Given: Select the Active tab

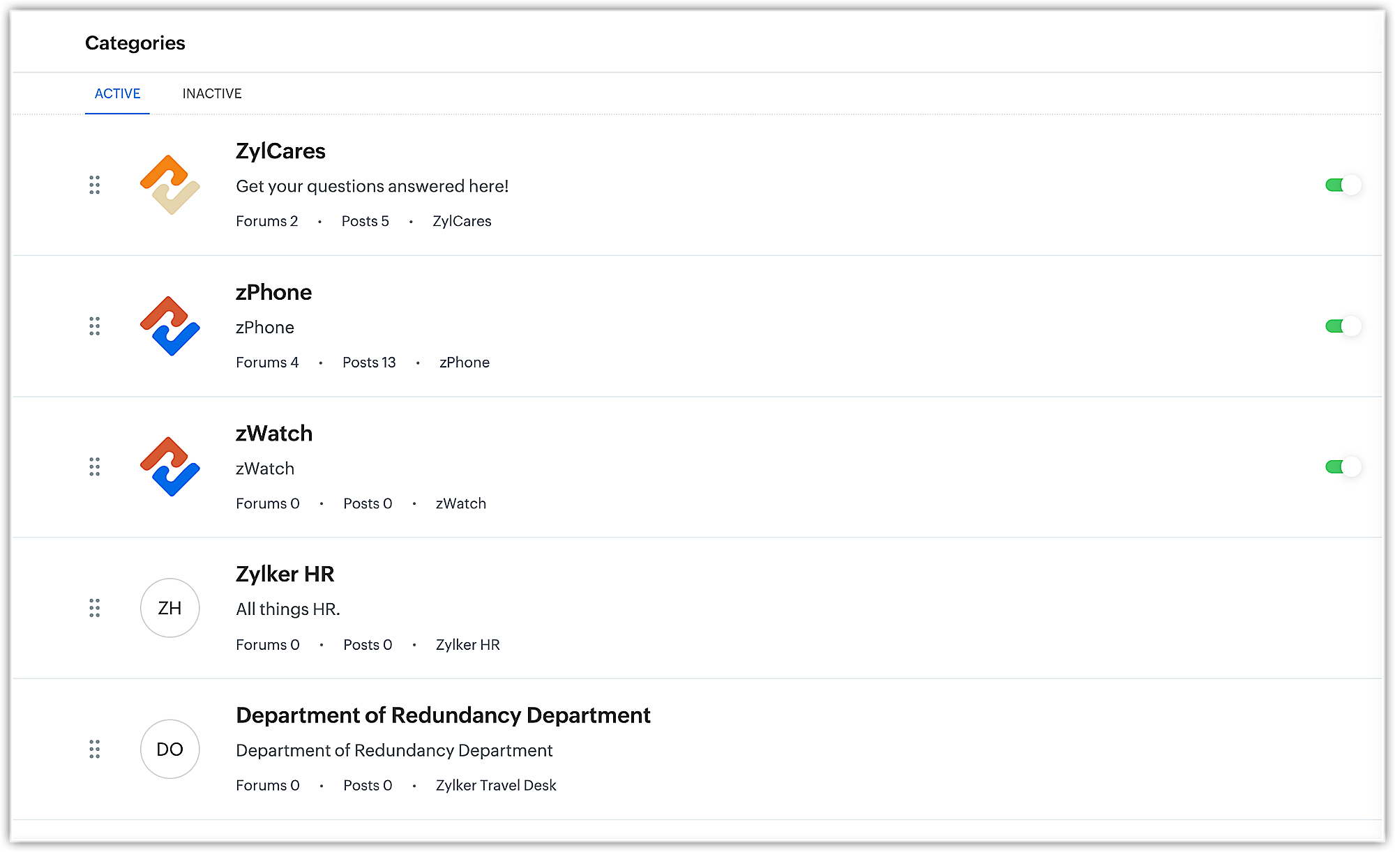Looking at the screenshot, I should click(117, 93).
